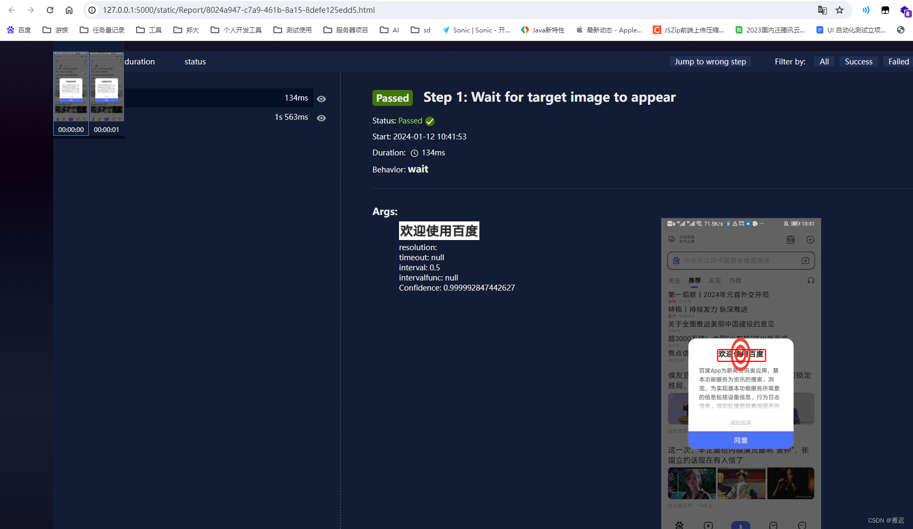913x529 pixels.
Task: Open the 百度 bookmark
Action: 19,30
